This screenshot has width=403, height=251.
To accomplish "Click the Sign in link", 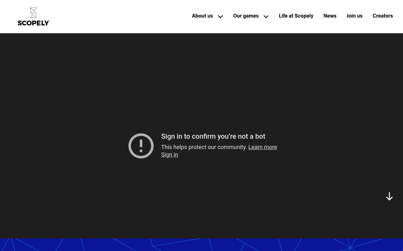I will click(x=170, y=155).
